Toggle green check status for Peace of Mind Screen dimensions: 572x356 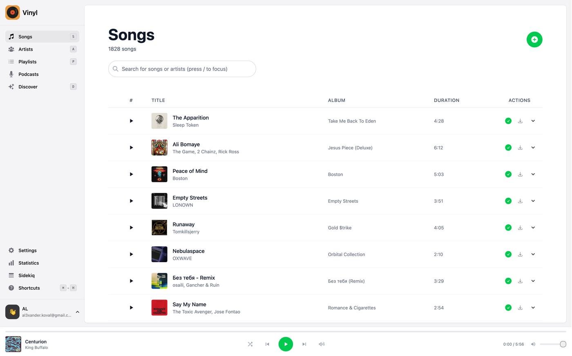(x=508, y=175)
